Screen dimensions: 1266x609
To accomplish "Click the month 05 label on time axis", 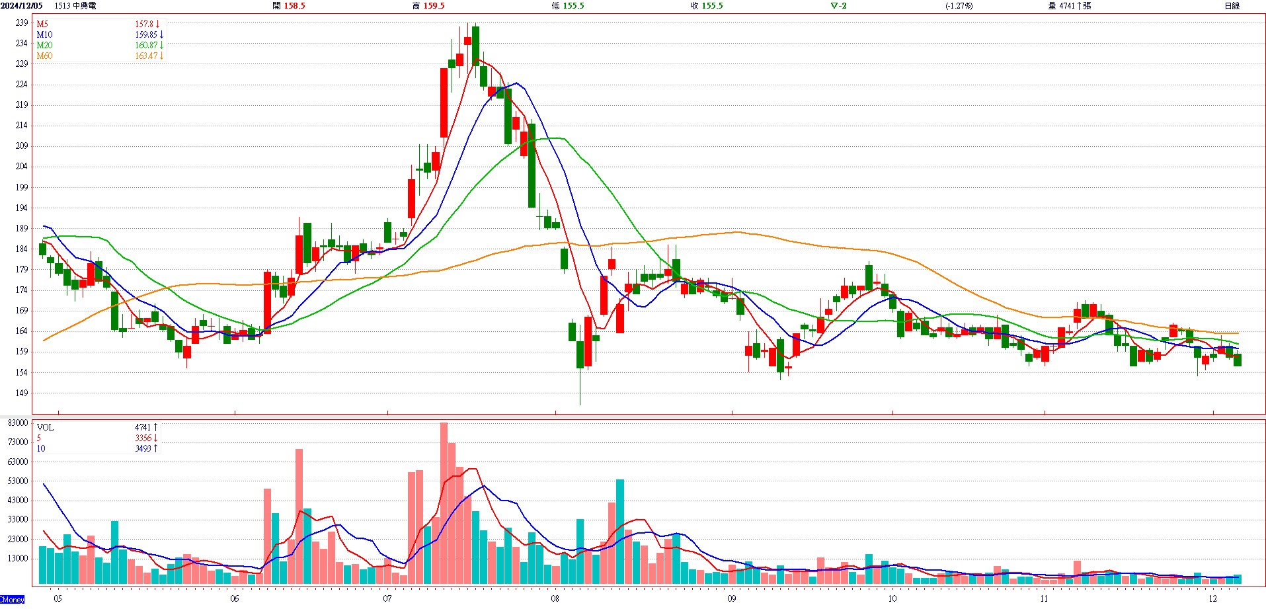I will click(58, 598).
